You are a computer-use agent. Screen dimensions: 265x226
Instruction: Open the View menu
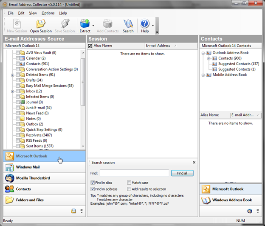33,13
